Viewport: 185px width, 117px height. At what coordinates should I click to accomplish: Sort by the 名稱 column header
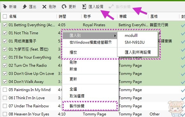click(x=13, y=16)
